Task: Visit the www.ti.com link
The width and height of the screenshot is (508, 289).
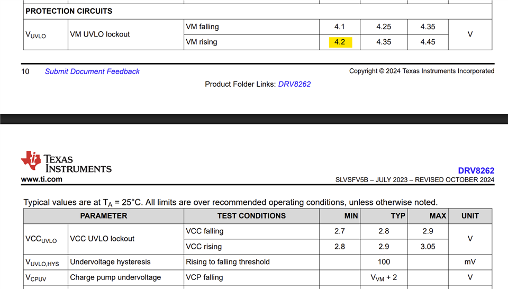Action: pos(41,179)
